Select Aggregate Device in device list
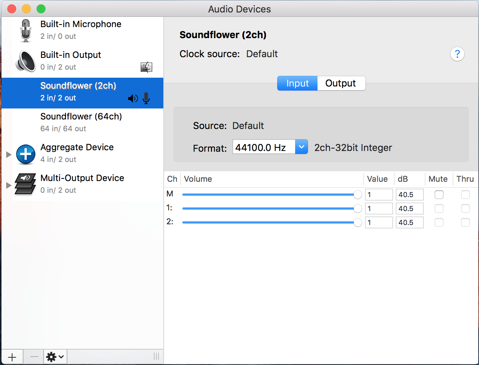The image size is (479, 365). [82, 154]
